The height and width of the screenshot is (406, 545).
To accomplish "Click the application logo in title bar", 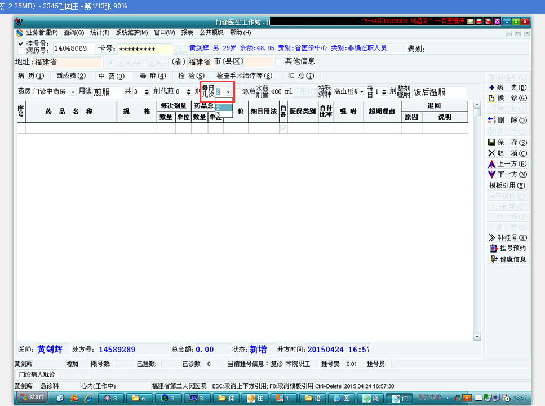I will coord(19,22).
